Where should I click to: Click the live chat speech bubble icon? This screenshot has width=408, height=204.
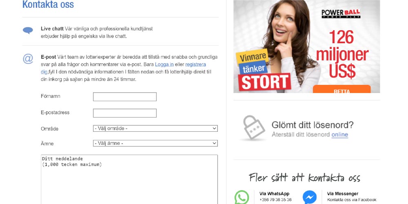pos(28,31)
